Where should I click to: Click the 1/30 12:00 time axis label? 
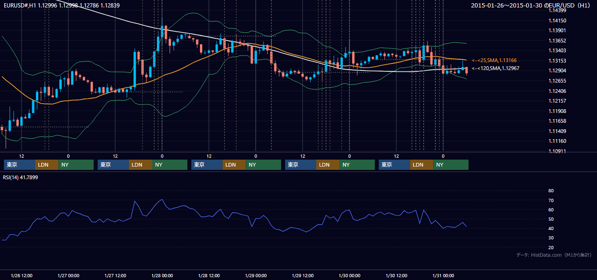(x=396, y=276)
